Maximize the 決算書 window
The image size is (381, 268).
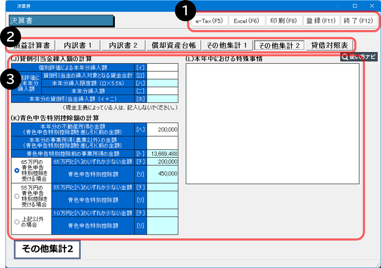click(354, 6)
